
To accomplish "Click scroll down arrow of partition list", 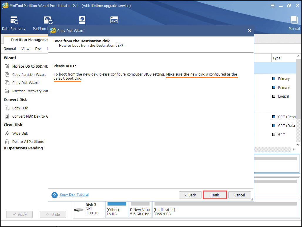I will point(298,145).
